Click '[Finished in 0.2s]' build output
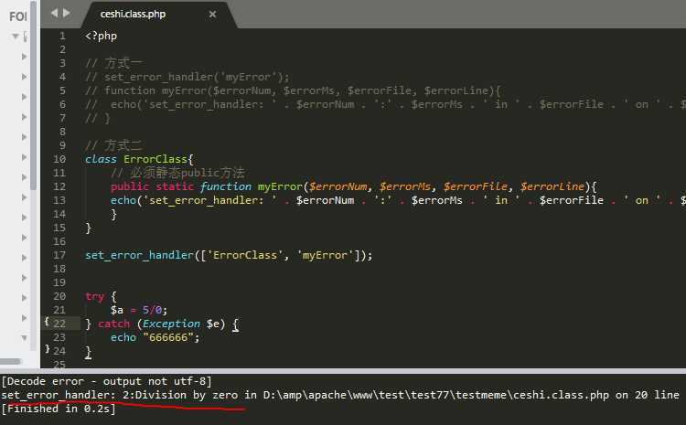Image resolution: width=686 pixels, height=425 pixels. (x=59, y=409)
